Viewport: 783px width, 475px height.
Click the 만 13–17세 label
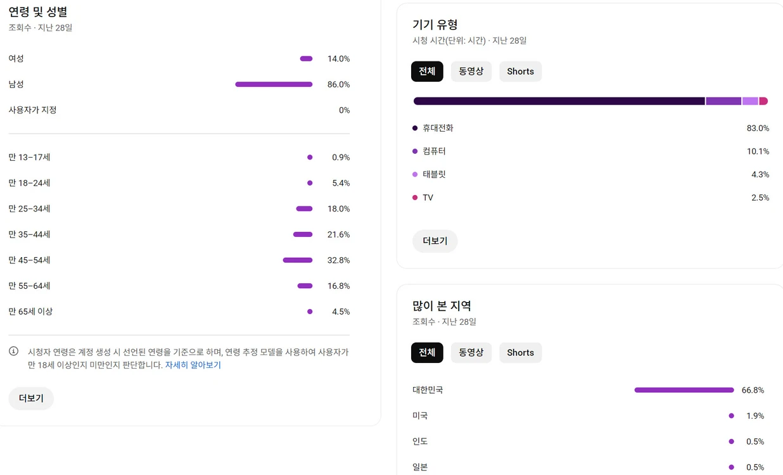click(29, 158)
